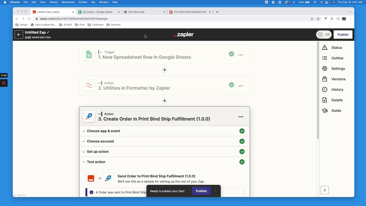
Task: Click the pencil icon next to Untitled Zap
Action: (x=48, y=32)
